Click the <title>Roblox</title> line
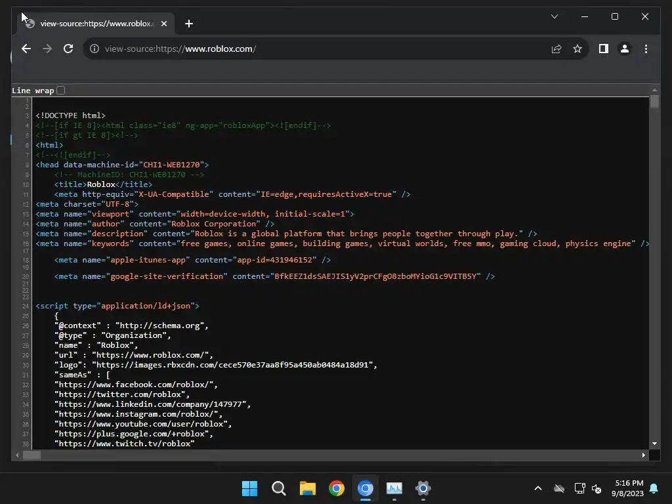 [103, 184]
